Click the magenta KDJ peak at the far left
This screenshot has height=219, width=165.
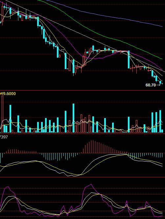pyautogui.click(x=8, y=187)
